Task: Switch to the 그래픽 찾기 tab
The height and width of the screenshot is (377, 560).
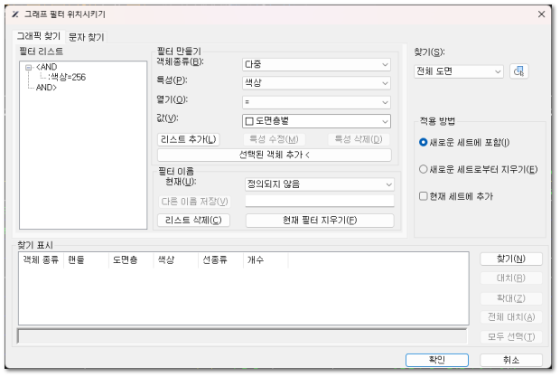Action: pyautogui.click(x=39, y=36)
